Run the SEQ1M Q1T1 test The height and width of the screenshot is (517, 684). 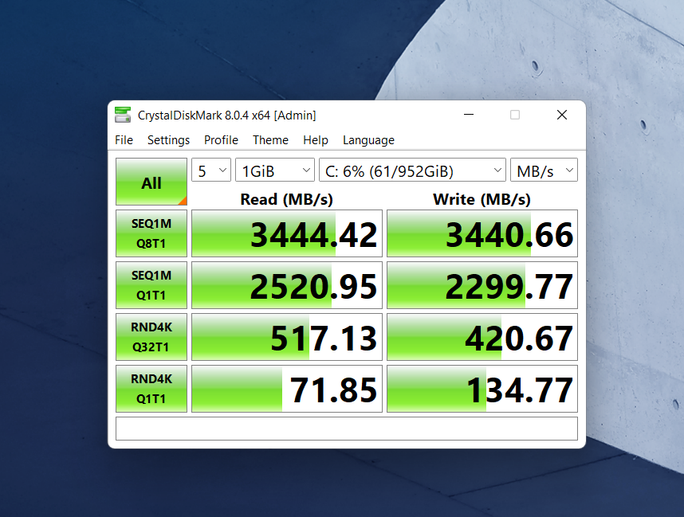tap(151, 285)
